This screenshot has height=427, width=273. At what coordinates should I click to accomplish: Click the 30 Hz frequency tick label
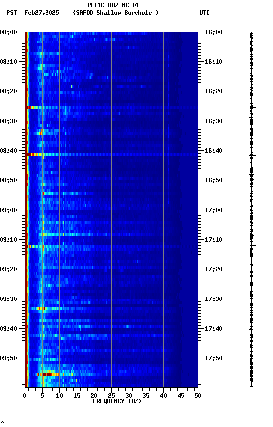click(129, 396)
